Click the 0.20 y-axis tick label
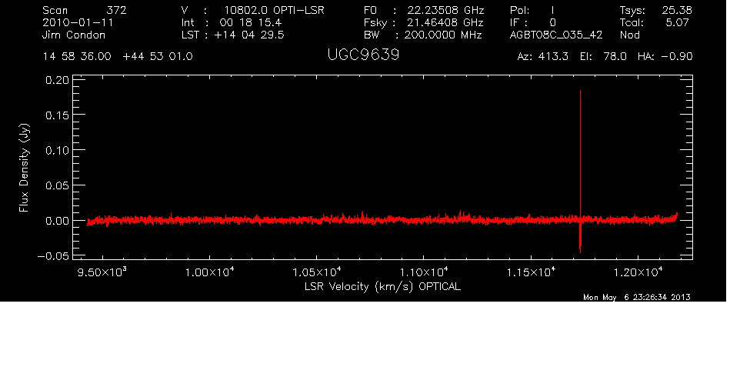This screenshot has width=740, height=377. pyautogui.click(x=57, y=80)
